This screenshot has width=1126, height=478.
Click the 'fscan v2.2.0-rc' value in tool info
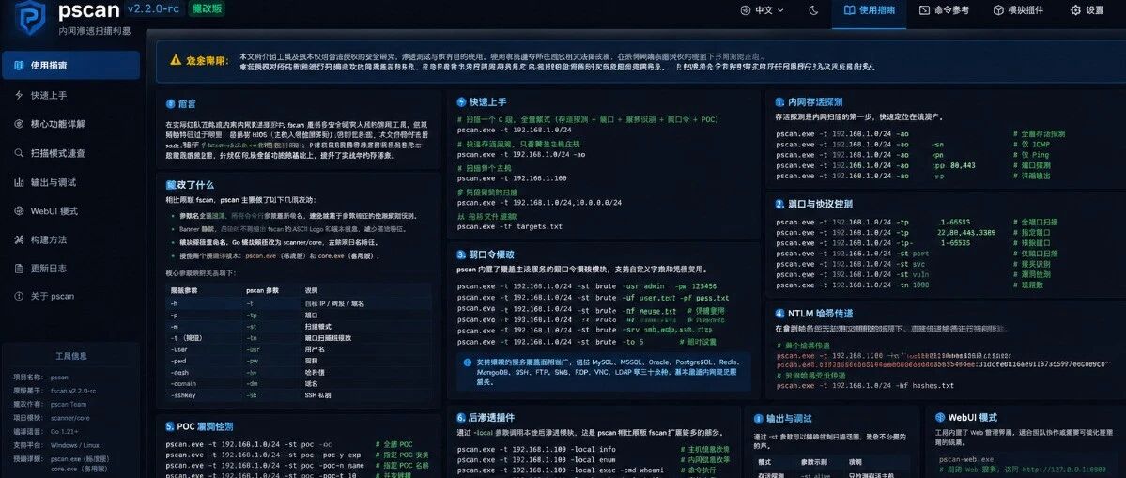coord(74,391)
